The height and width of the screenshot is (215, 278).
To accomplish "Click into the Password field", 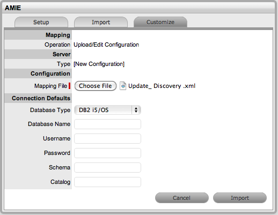I will pos(107,153).
